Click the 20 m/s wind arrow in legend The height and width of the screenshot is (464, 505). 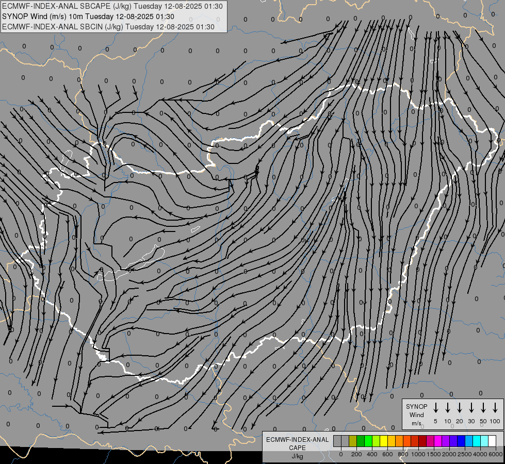(x=460, y=408)
